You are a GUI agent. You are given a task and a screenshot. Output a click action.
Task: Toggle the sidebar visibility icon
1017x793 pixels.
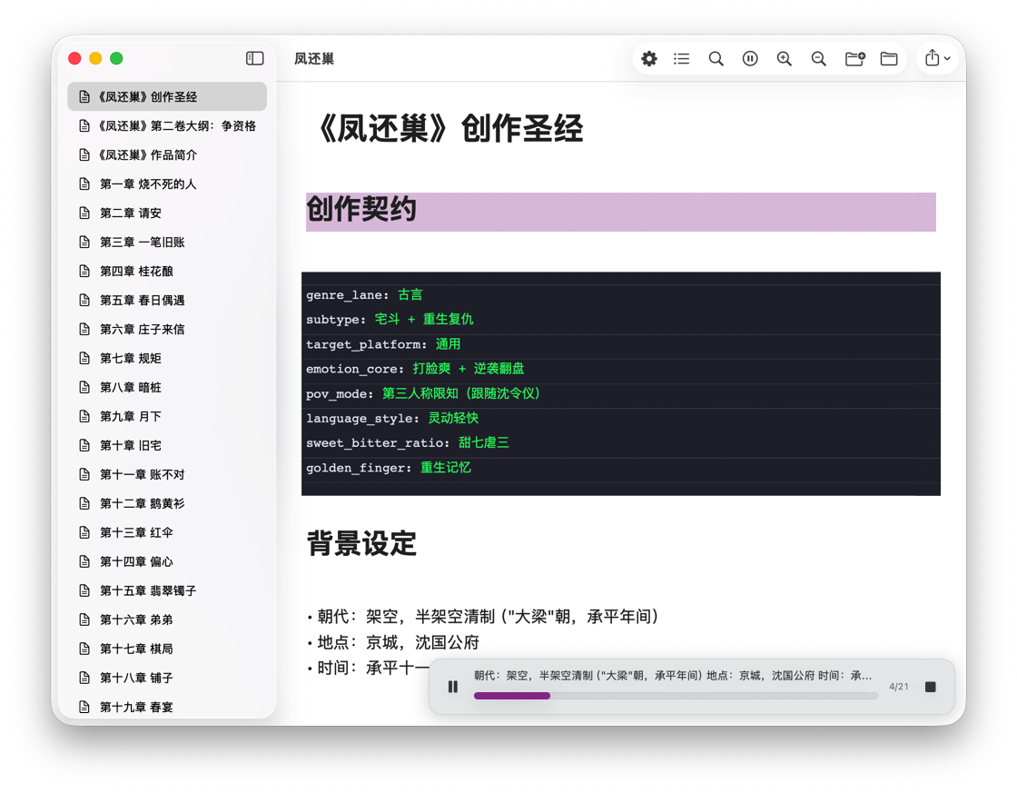click(255, 58)
